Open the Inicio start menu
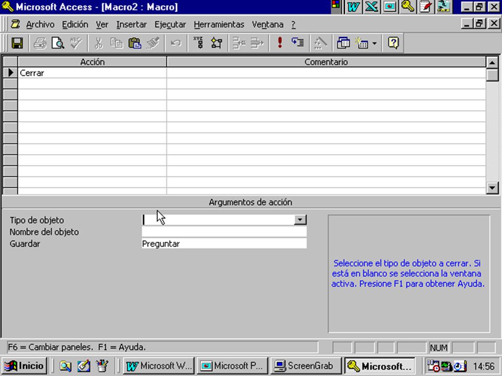The image size is (502, 376). [25, 366]
